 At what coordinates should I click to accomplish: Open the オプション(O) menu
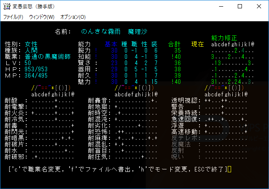click(73, 17)
